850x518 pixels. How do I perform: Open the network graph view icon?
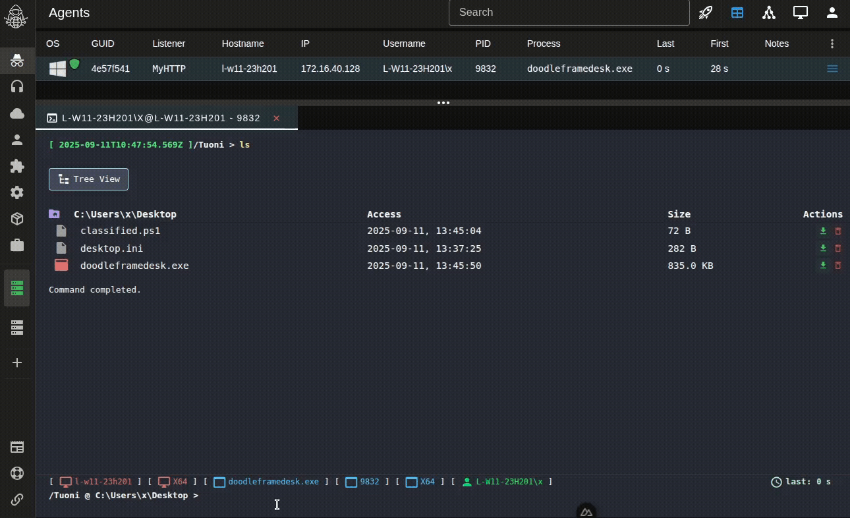point(769,13)
